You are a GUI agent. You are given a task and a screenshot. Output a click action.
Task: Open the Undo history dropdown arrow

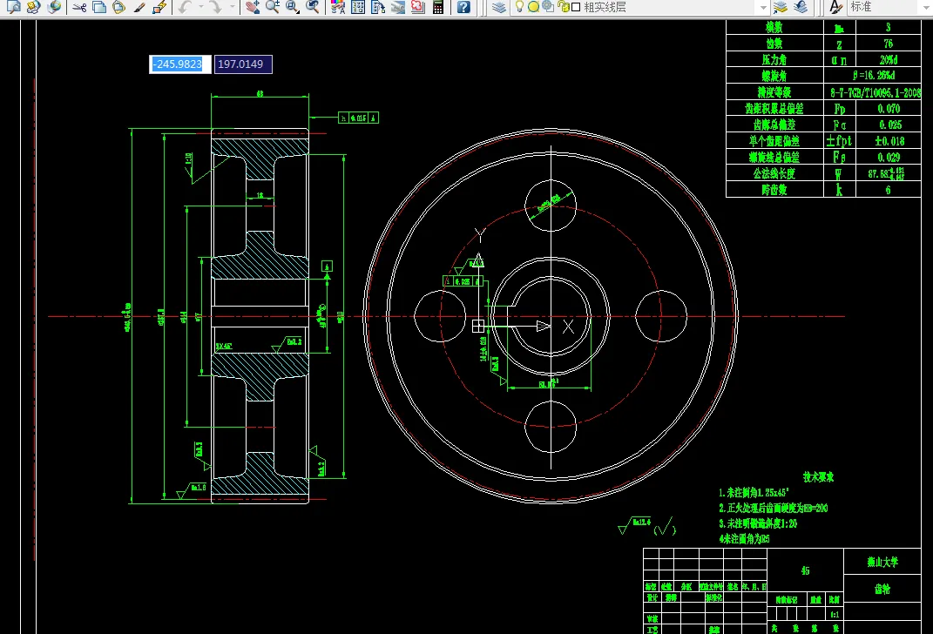[200, 7]
